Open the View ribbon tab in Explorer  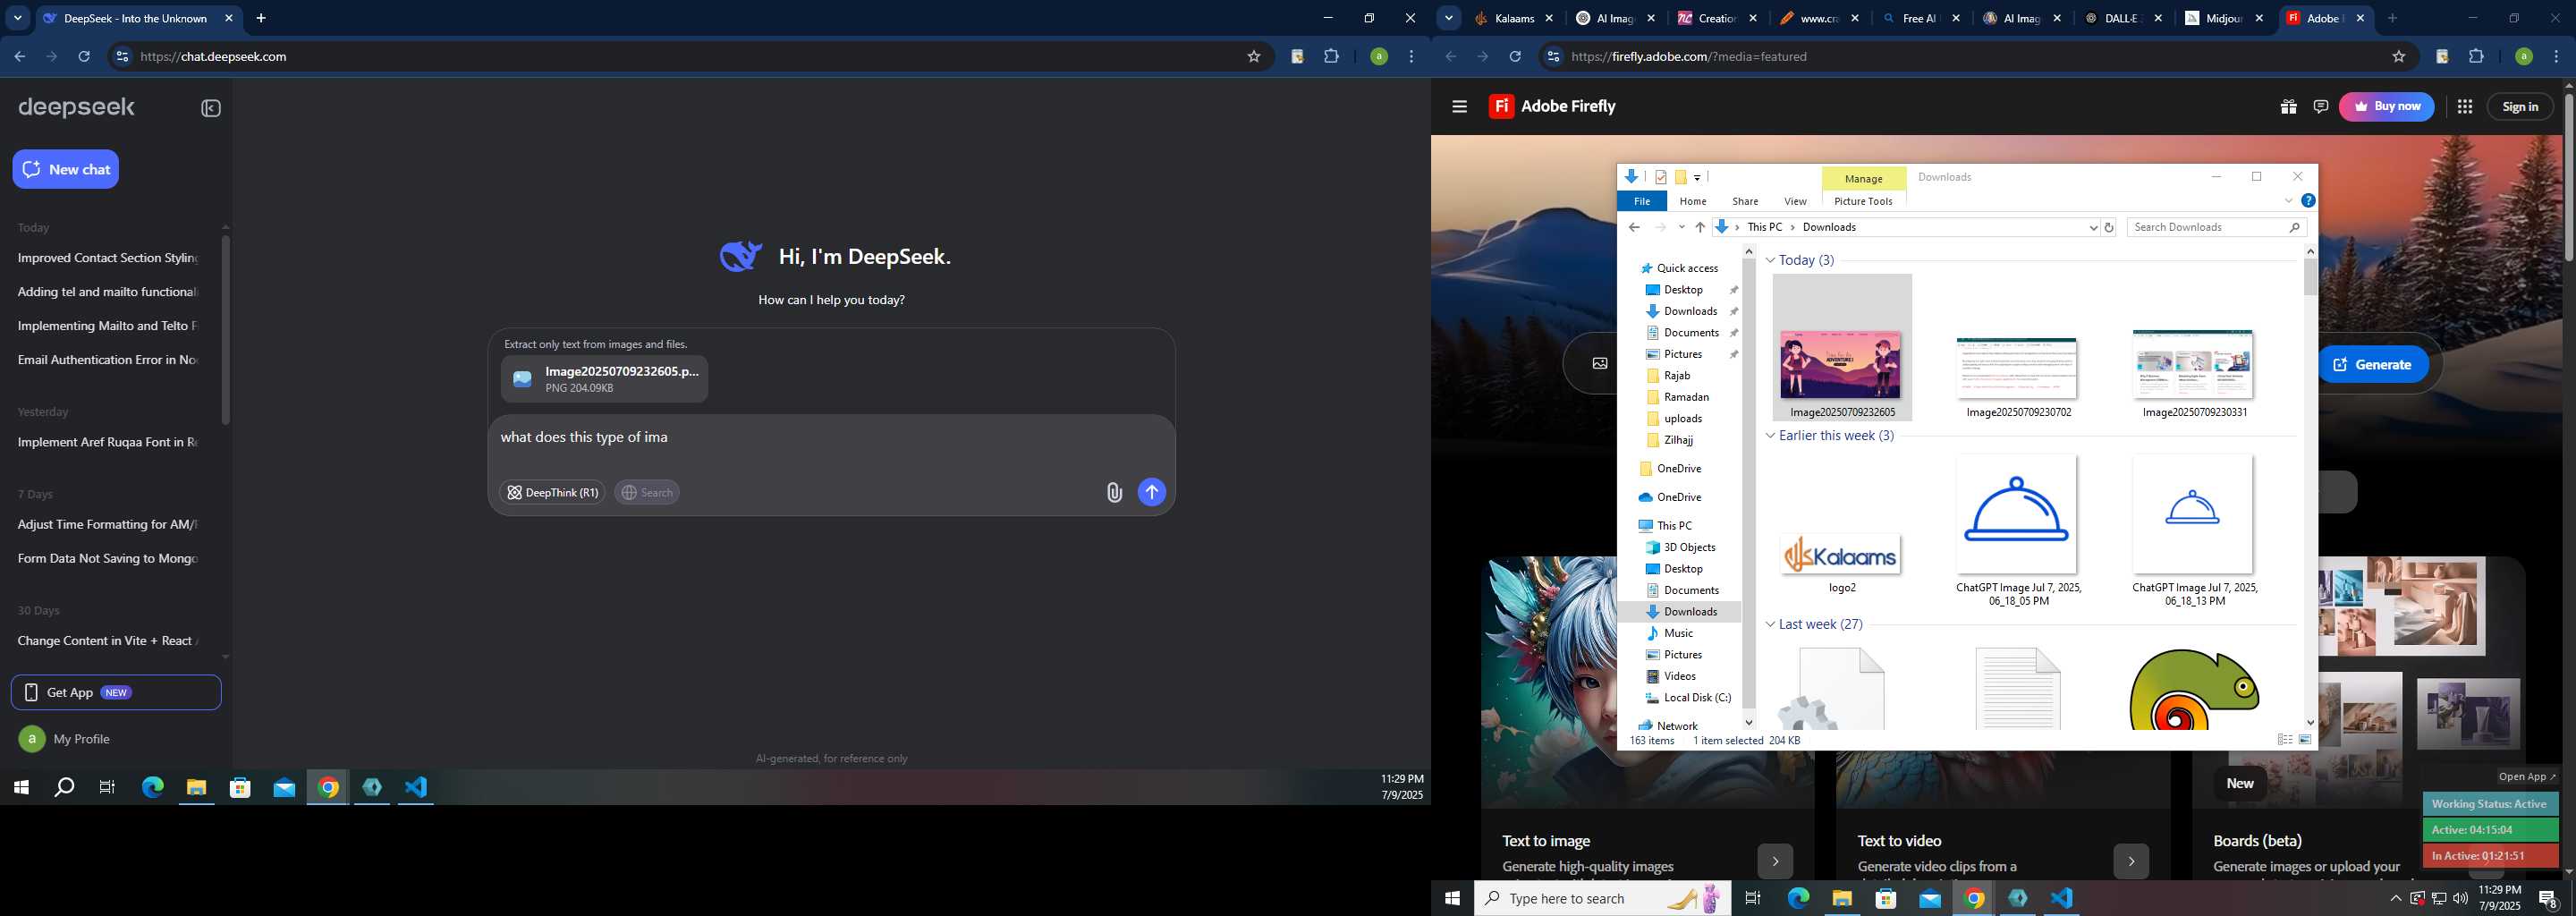tap(1796, 201)
